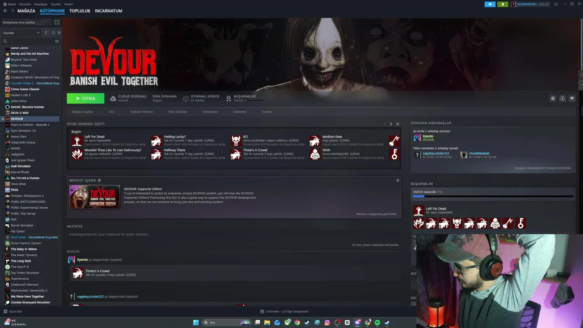Image resolution: width=583 pixels, height=328 pixels.
Task: Open the Destek game tab
Action: click(x=266, y=112)
